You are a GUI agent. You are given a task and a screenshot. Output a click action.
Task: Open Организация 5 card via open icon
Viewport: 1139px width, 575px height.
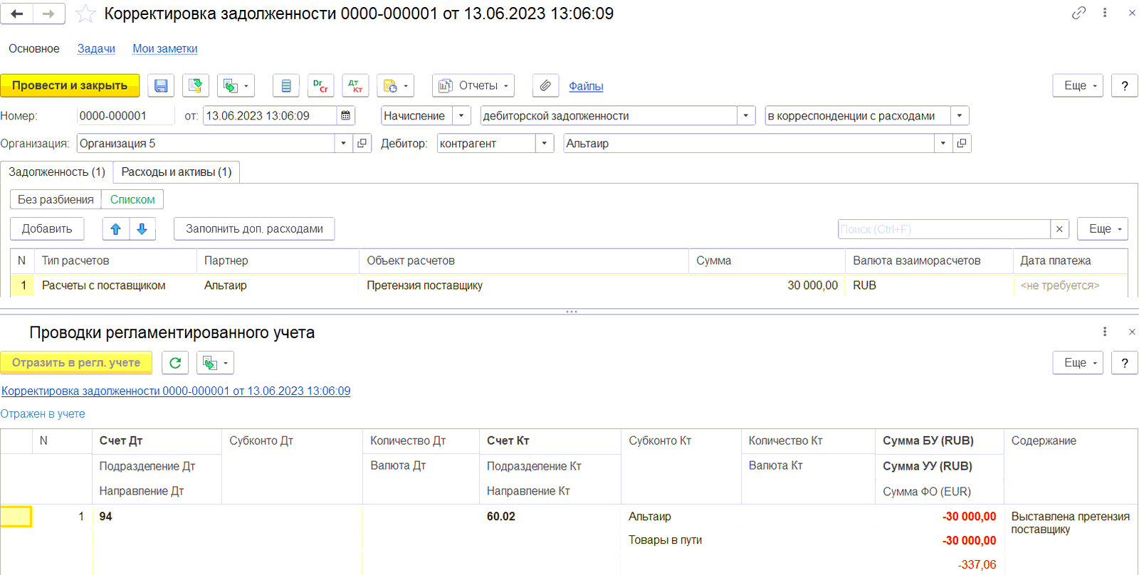point(362,144)
